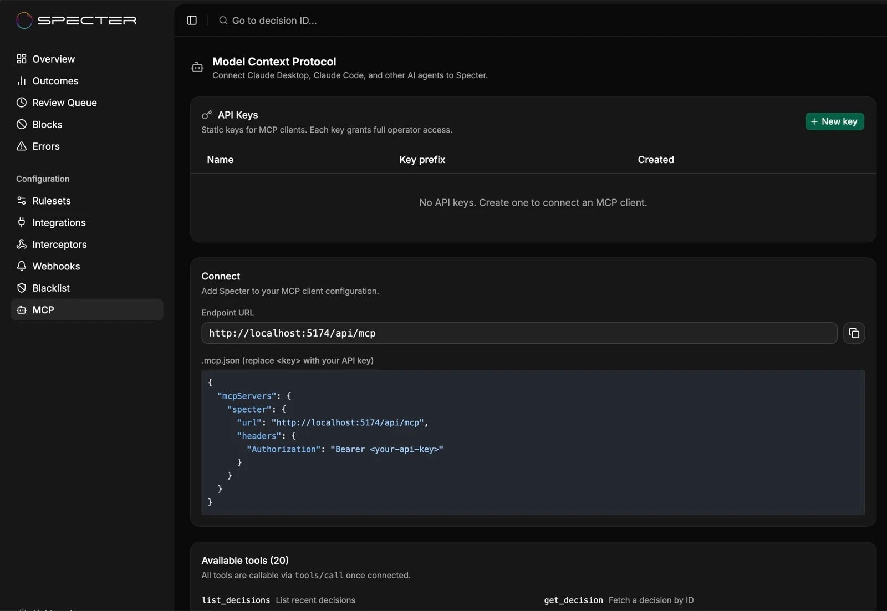Click the Overview grid icon
887x611 pixels.
[22, 59]
